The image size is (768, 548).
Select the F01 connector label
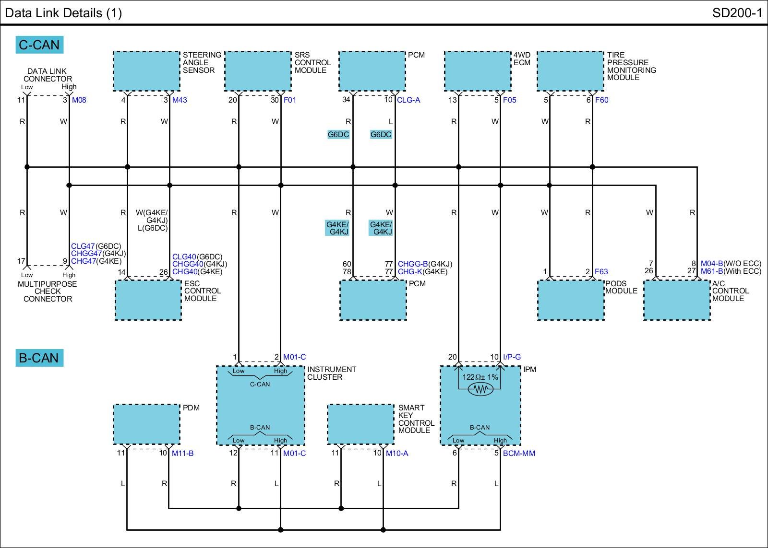coord(290,100)
